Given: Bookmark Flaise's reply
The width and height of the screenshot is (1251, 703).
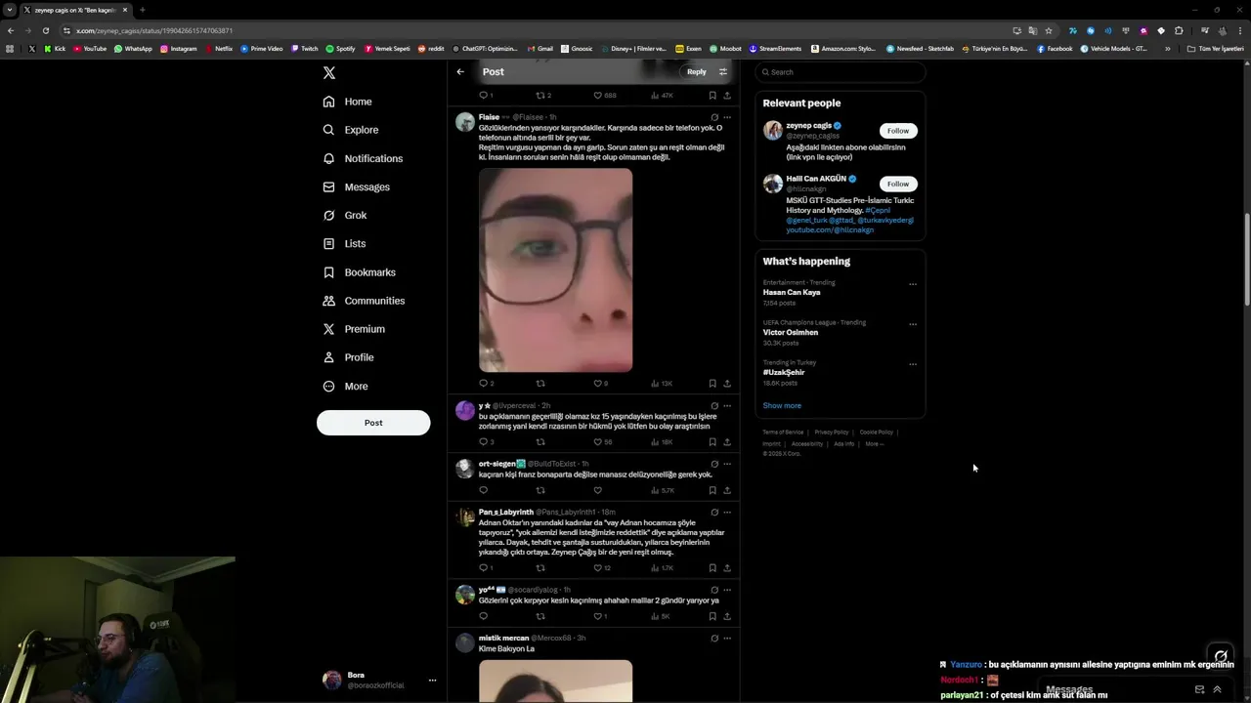Looking at the screenshot, I should (x=712, y=384).
